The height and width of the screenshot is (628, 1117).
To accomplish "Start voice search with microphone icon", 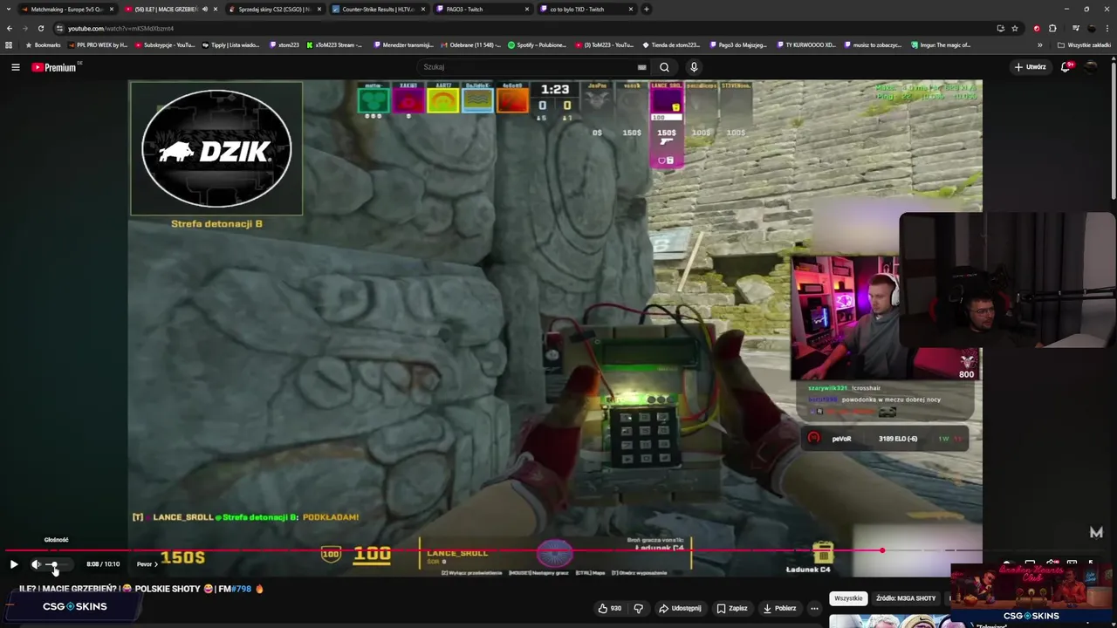I will point(694,67).
